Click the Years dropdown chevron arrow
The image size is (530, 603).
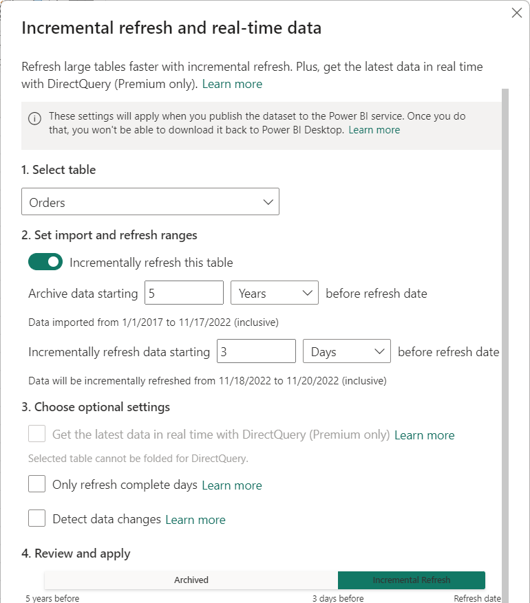click(x=308, y=292)
